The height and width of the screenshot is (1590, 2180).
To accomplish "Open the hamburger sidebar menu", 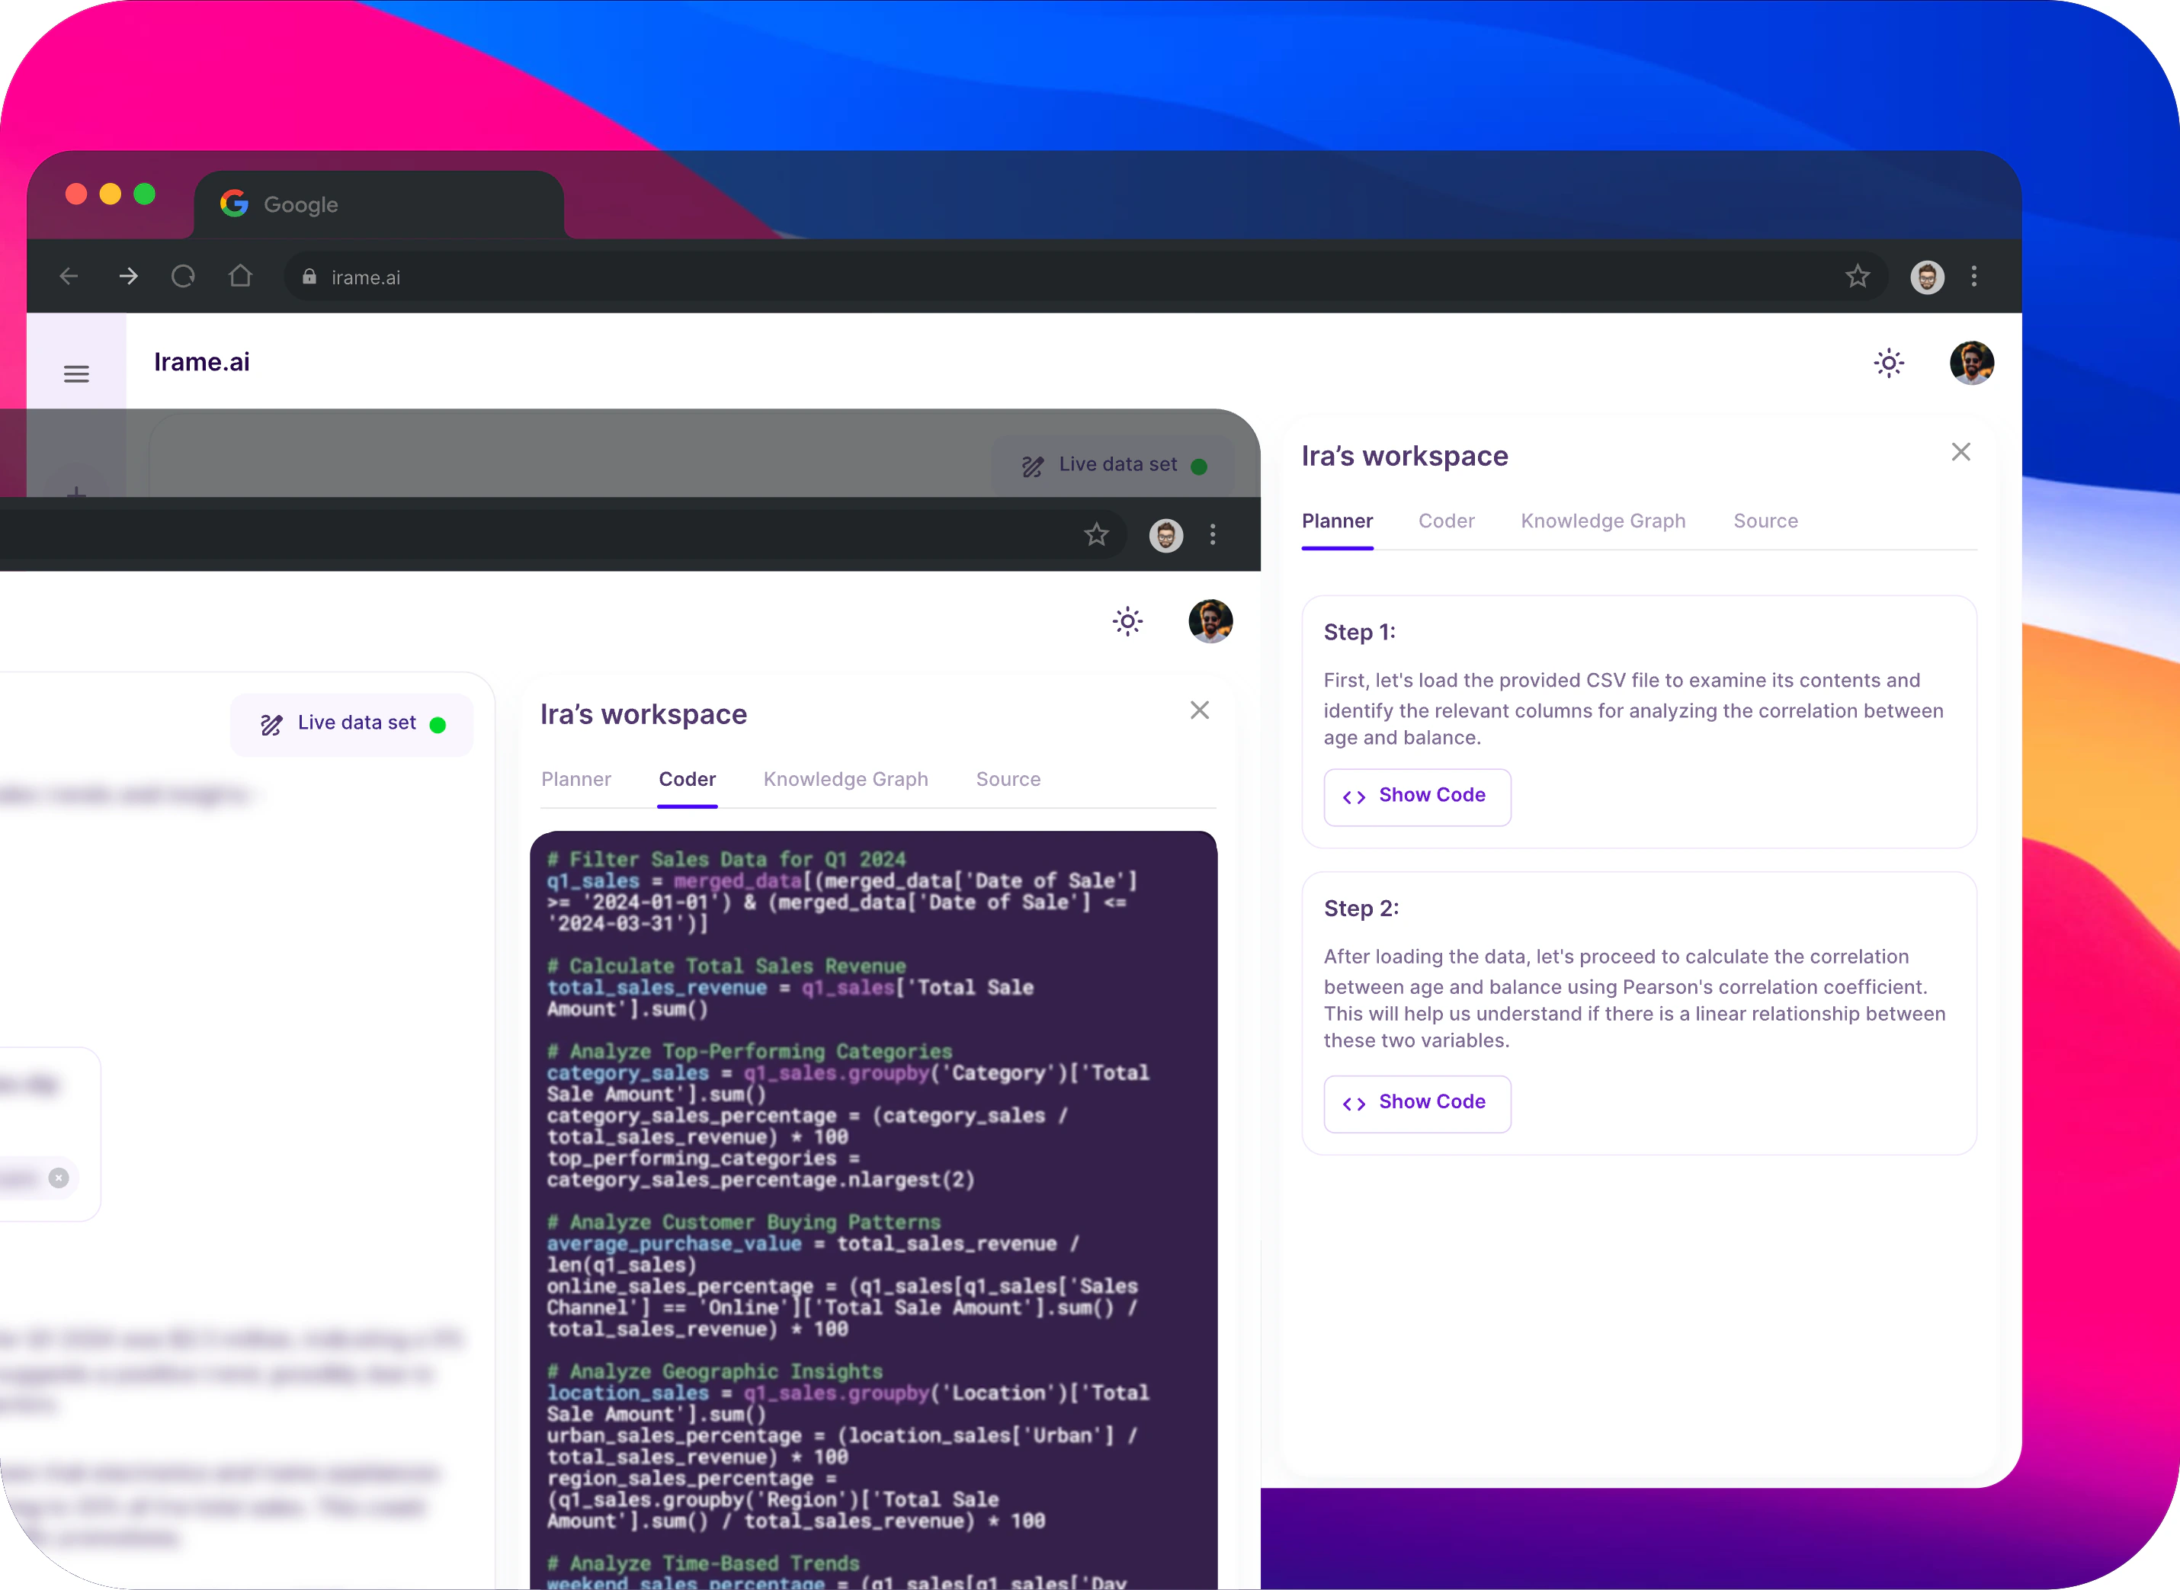I will (x=76, y=373).
